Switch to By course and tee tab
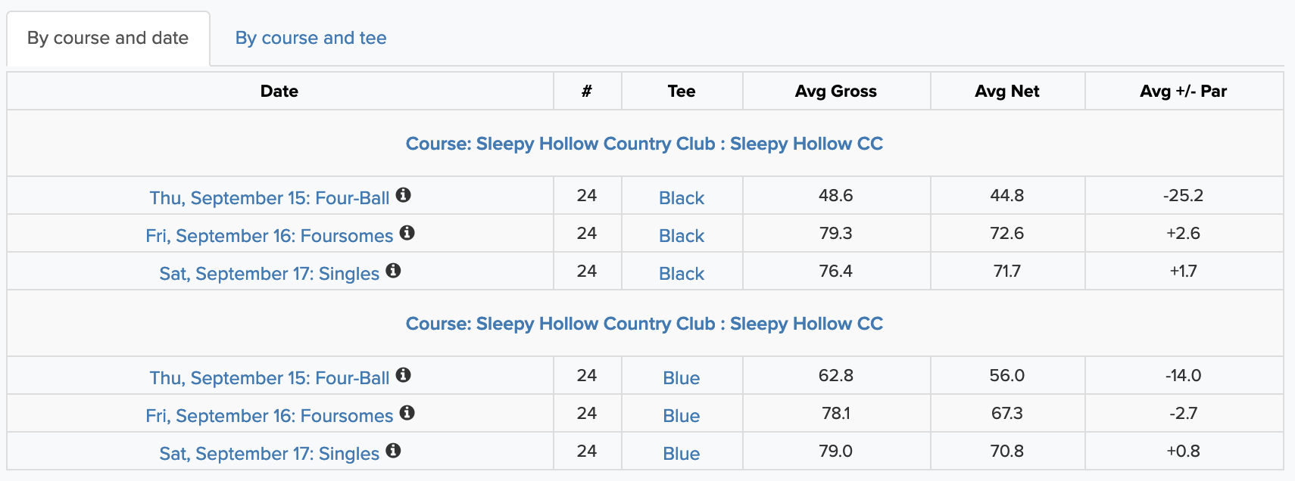 tap(310, 38)
